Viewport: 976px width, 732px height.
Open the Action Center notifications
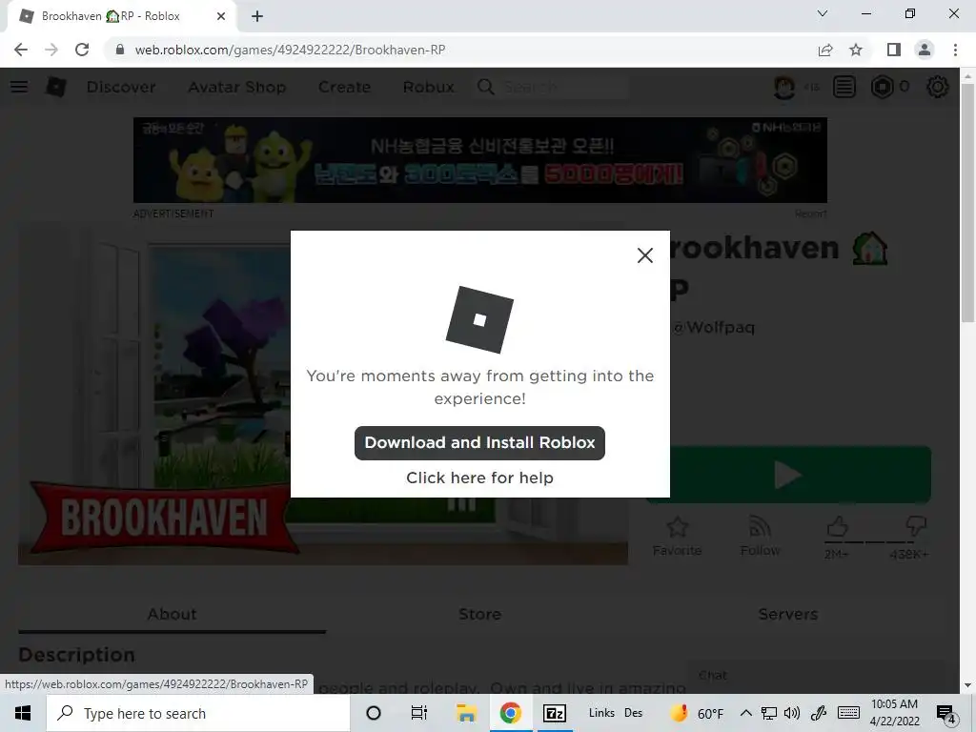tap(946, 714)
